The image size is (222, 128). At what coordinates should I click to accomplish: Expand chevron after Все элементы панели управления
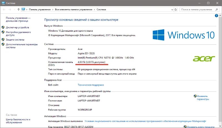(x=94, y=10)
